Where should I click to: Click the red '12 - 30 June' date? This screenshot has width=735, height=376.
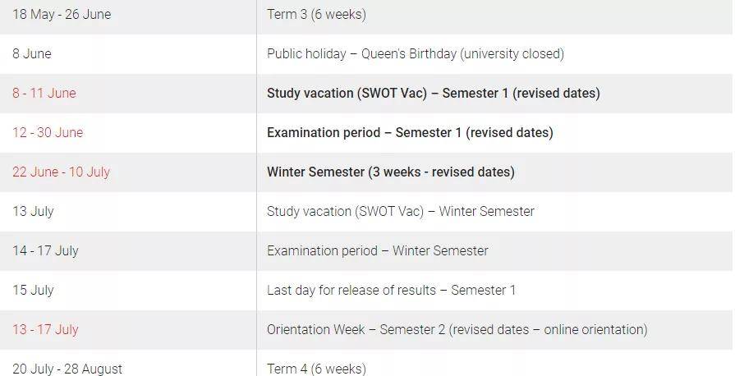pos(48,133)
